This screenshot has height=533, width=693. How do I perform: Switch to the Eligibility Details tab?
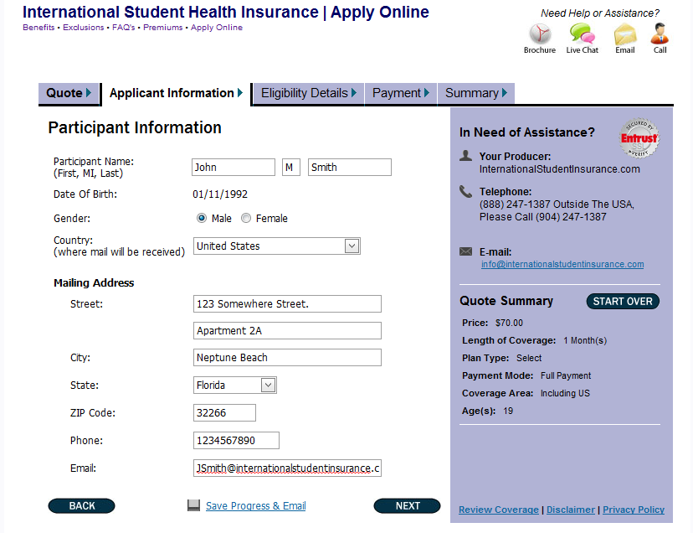pyautogui.click(x=309, y=93)
